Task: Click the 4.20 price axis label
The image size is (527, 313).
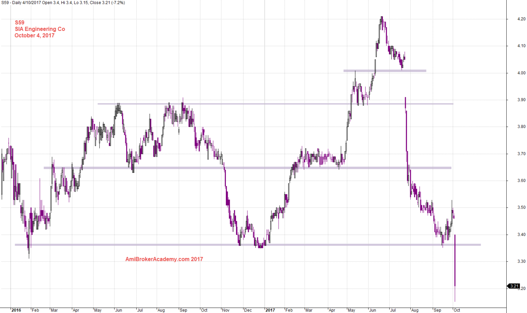Action: click(521, 19)
